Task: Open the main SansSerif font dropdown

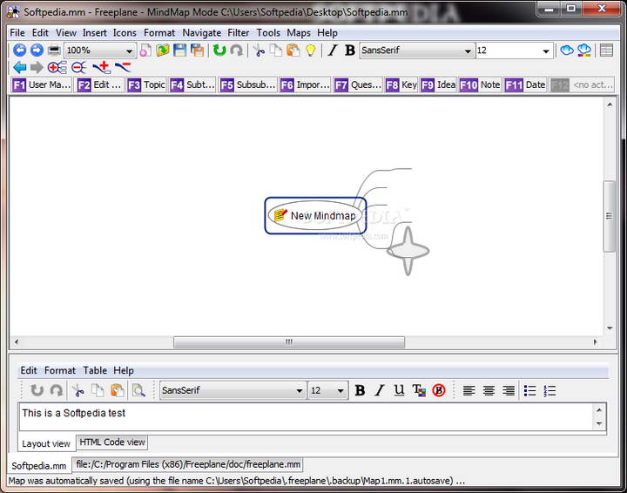Action: point(468,51)
